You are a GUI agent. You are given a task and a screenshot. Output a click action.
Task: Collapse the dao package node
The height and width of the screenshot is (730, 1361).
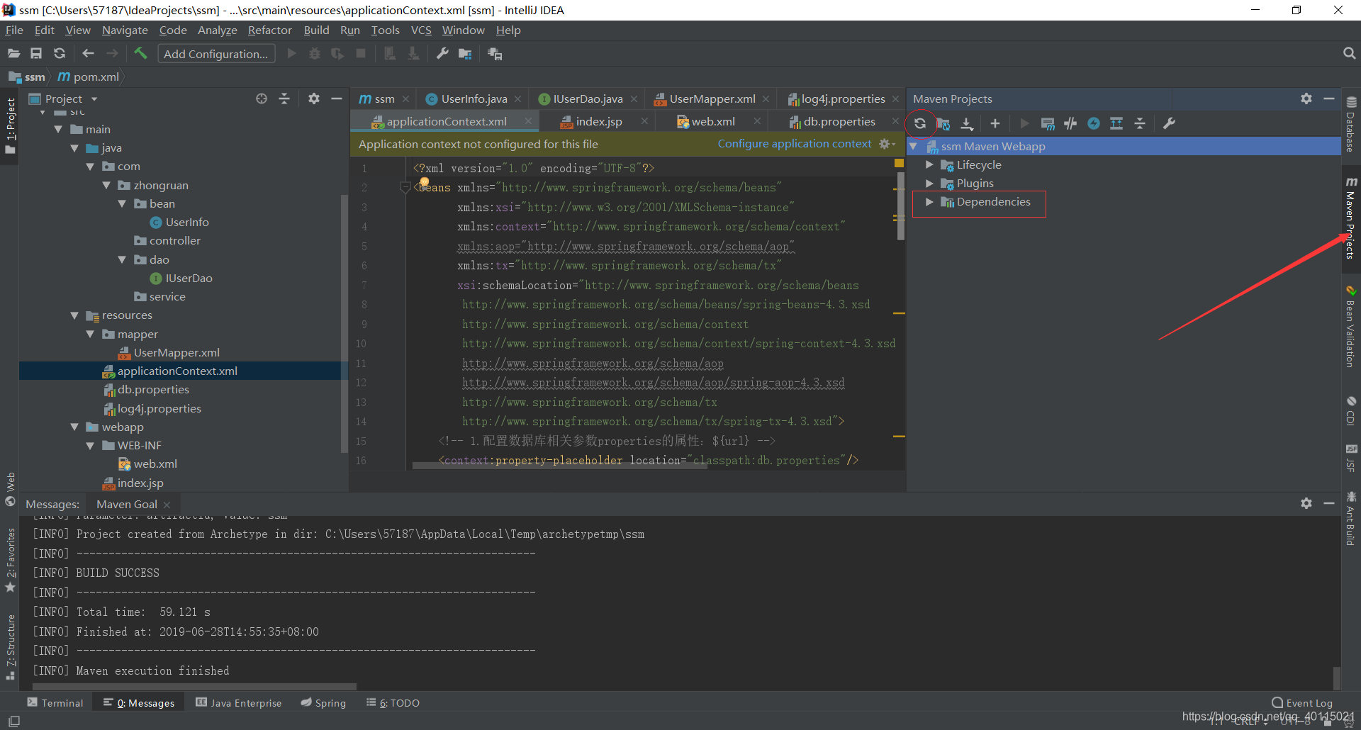coord(122,259)
